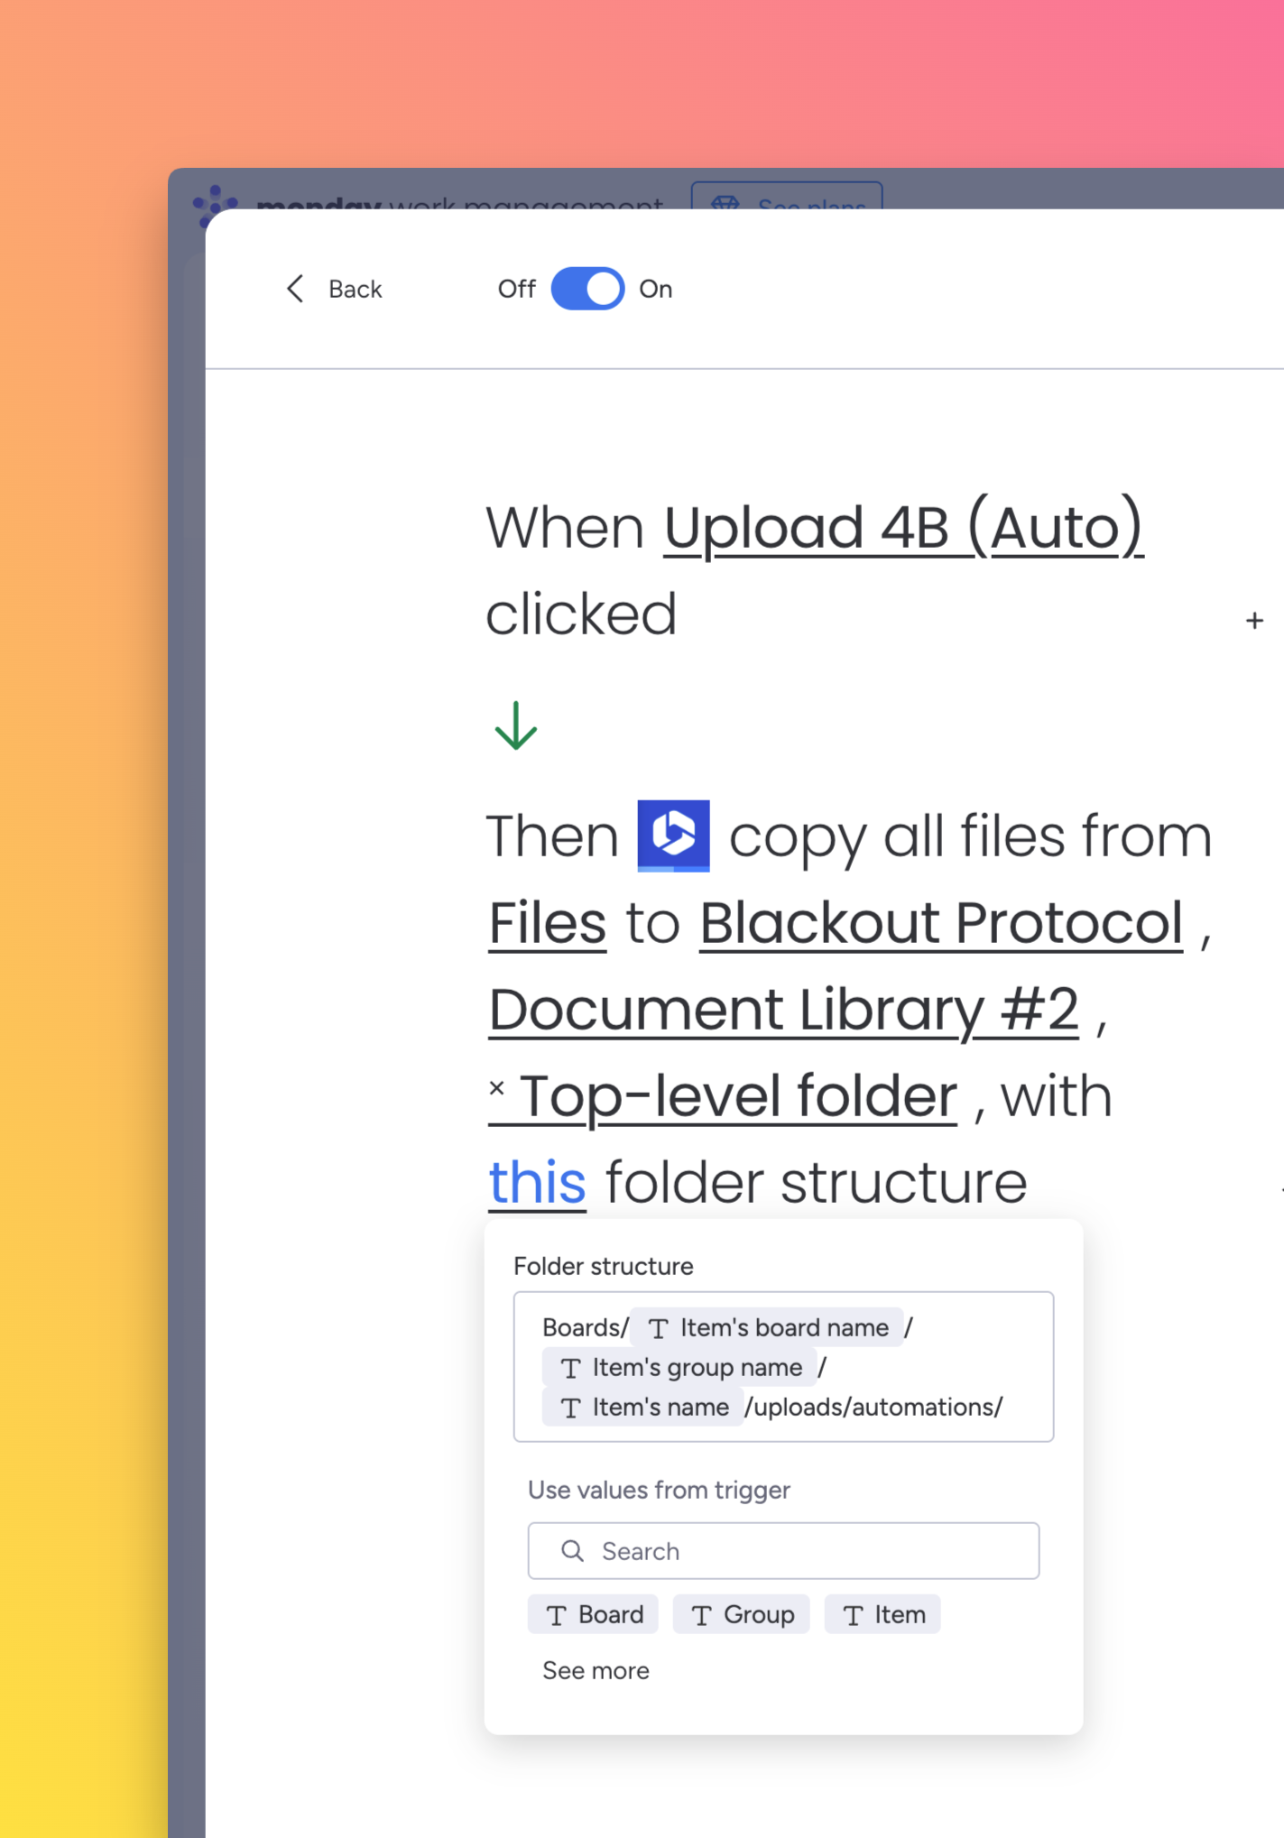The image size is (1284, 1838).
Task: Open the Blackout Protocol site selector
Action: (941, 922)
